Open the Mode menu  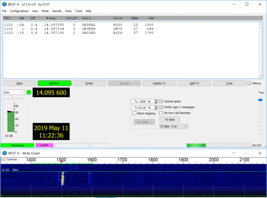pos(45,11)
